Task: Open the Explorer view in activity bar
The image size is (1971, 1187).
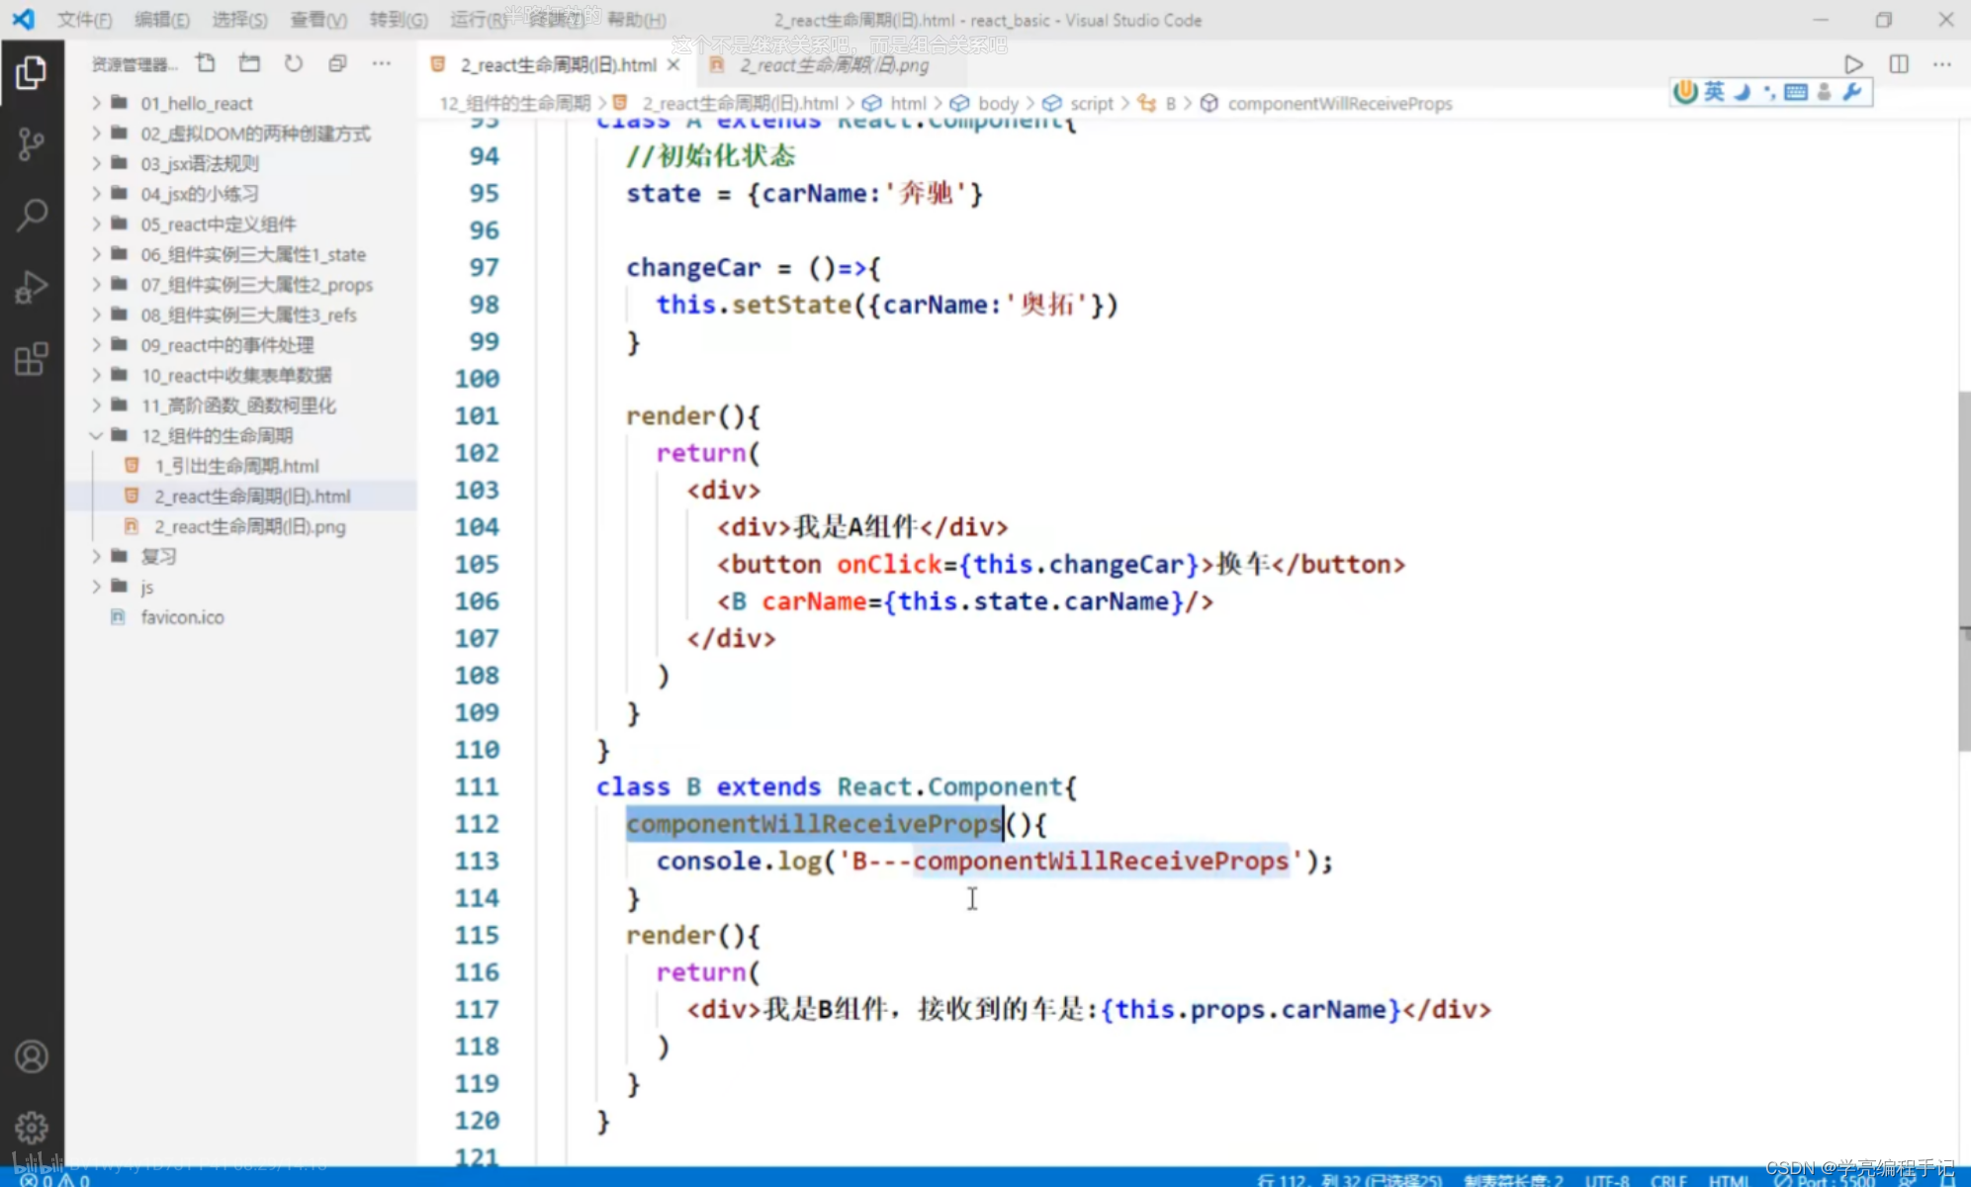Action: (31, 73)
